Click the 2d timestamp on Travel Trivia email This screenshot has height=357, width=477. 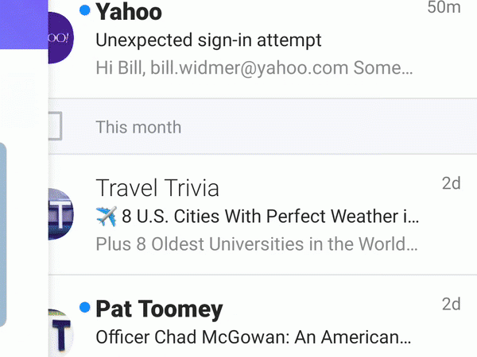(451, 184)
